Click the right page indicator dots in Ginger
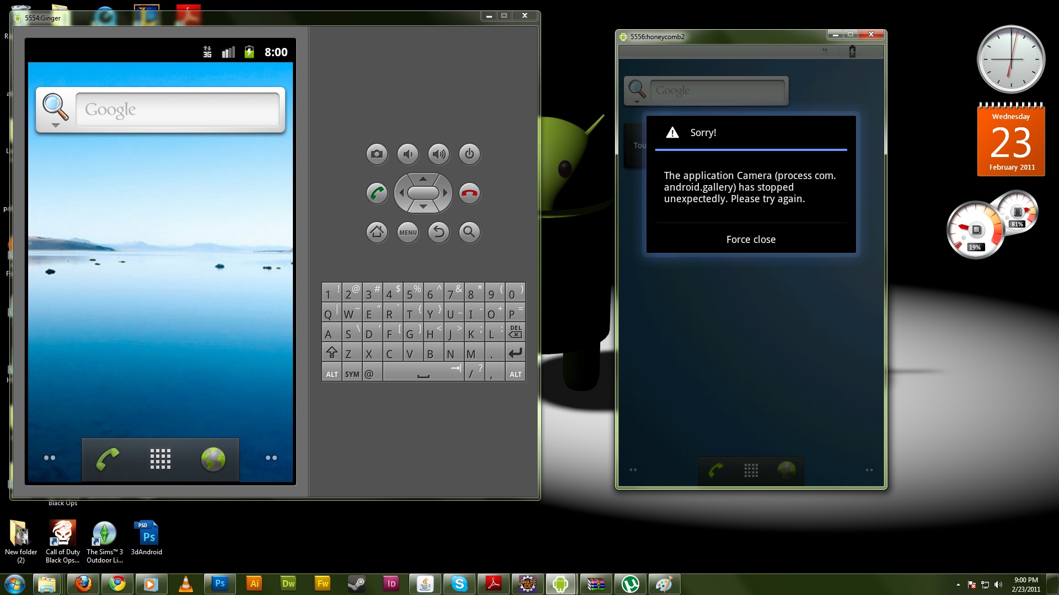Image resolution: width=1059 pixels, height=595 pixels. click(271, 458)
